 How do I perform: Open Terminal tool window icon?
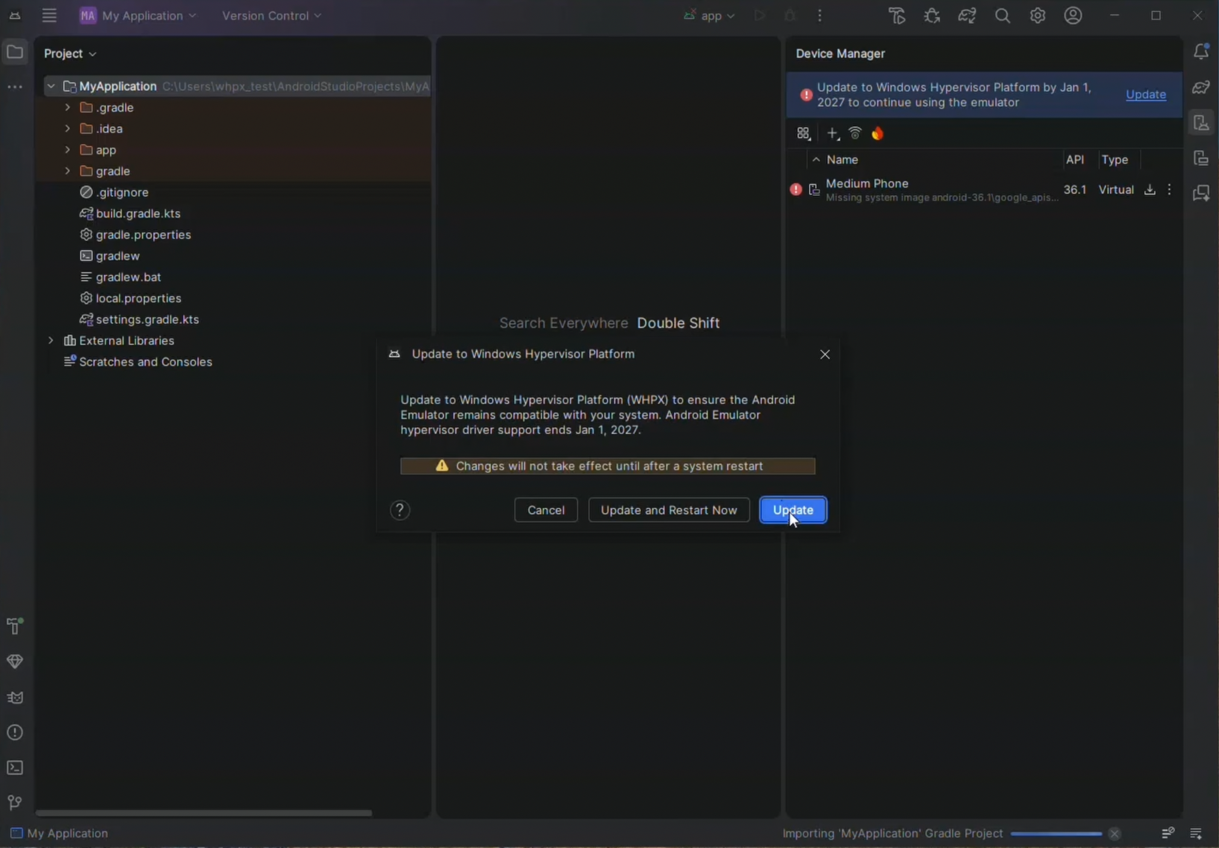pos(15,768)
